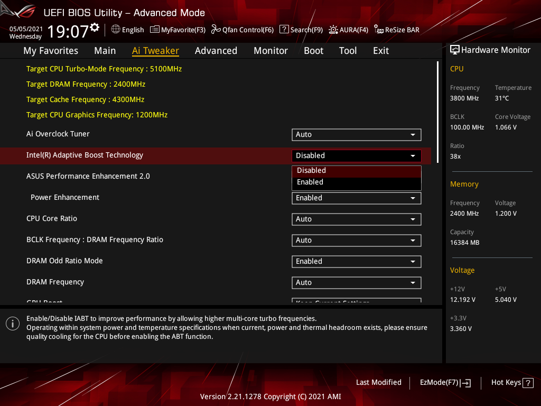The height and width of the screenshot is (406, 541).
Task: Select DRAM Odd Ratio Mode label
Action: (x=64, y=261)
